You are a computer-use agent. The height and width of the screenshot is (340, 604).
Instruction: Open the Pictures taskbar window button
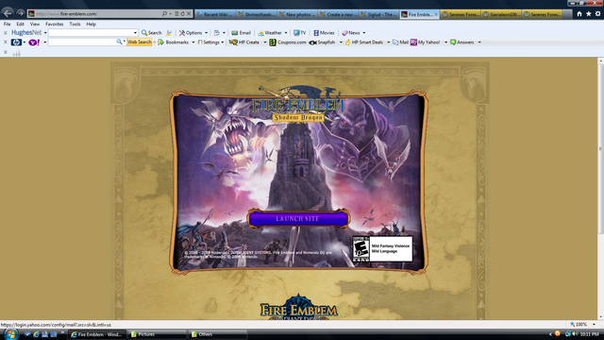pyautogui.click(x=158, y=334)
